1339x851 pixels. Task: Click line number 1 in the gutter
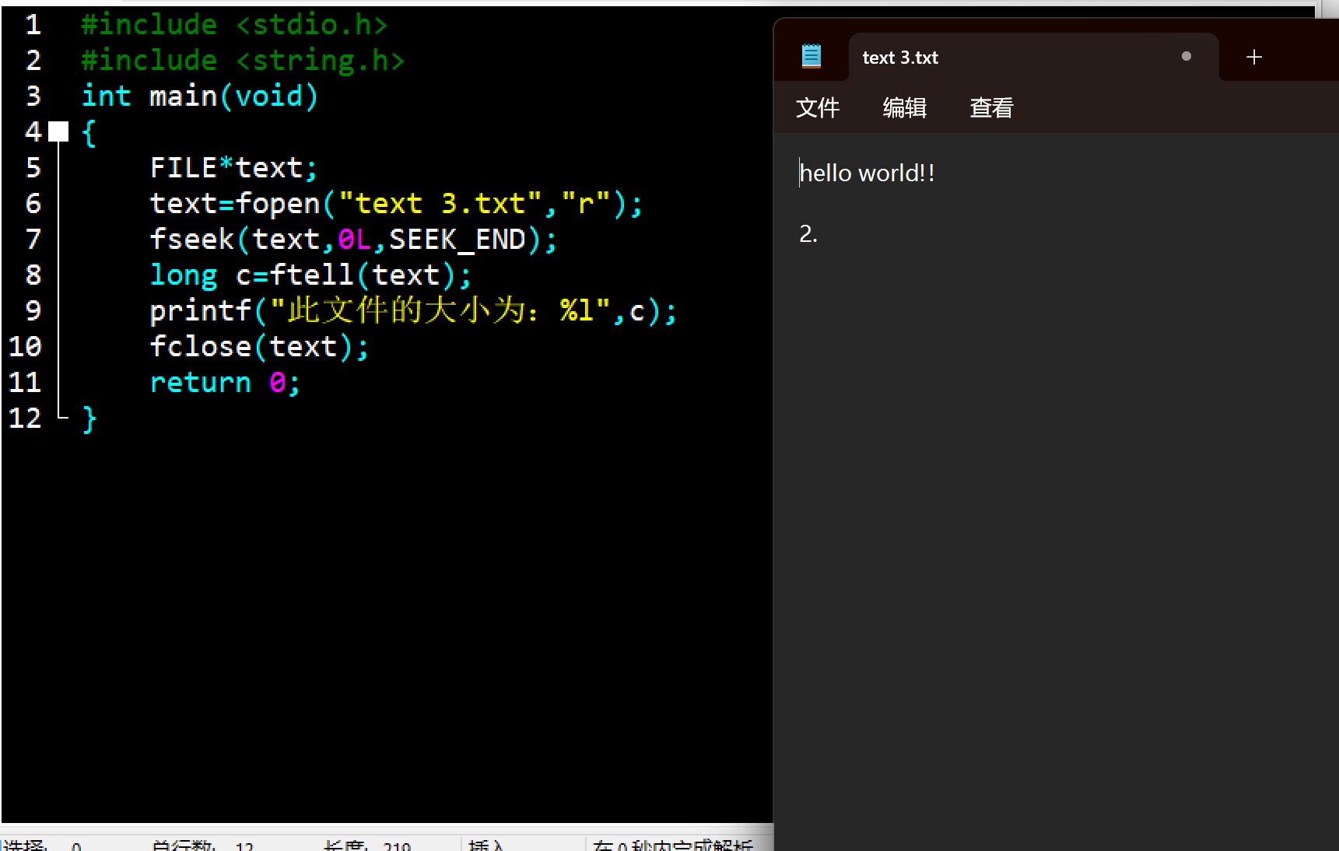(33, 25)
